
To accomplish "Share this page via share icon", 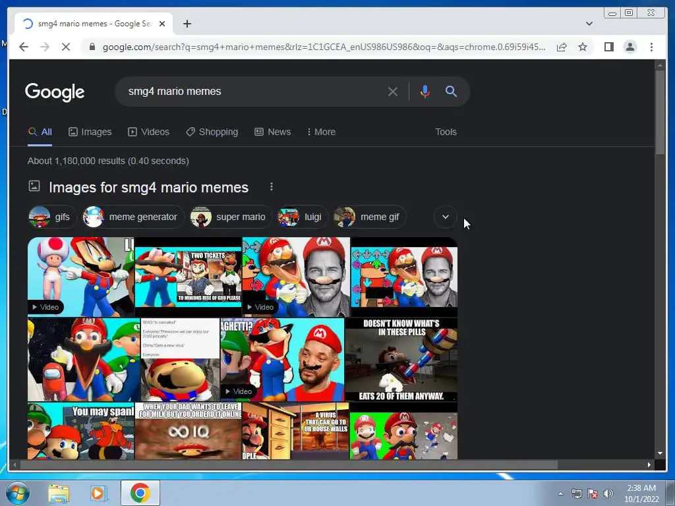I will (x=562, y=47).
